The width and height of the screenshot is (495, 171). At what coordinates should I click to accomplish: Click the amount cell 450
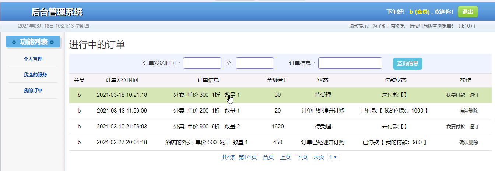coord(278,142)
